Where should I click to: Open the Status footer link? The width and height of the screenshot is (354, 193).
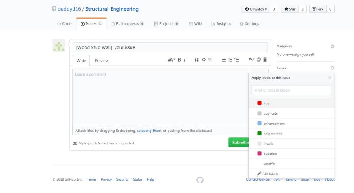pyautogui.click(x=138, y=179)
